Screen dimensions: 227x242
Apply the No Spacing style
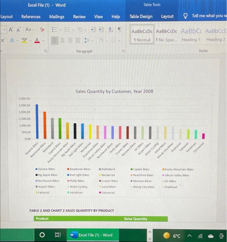(x=167, y=35)
